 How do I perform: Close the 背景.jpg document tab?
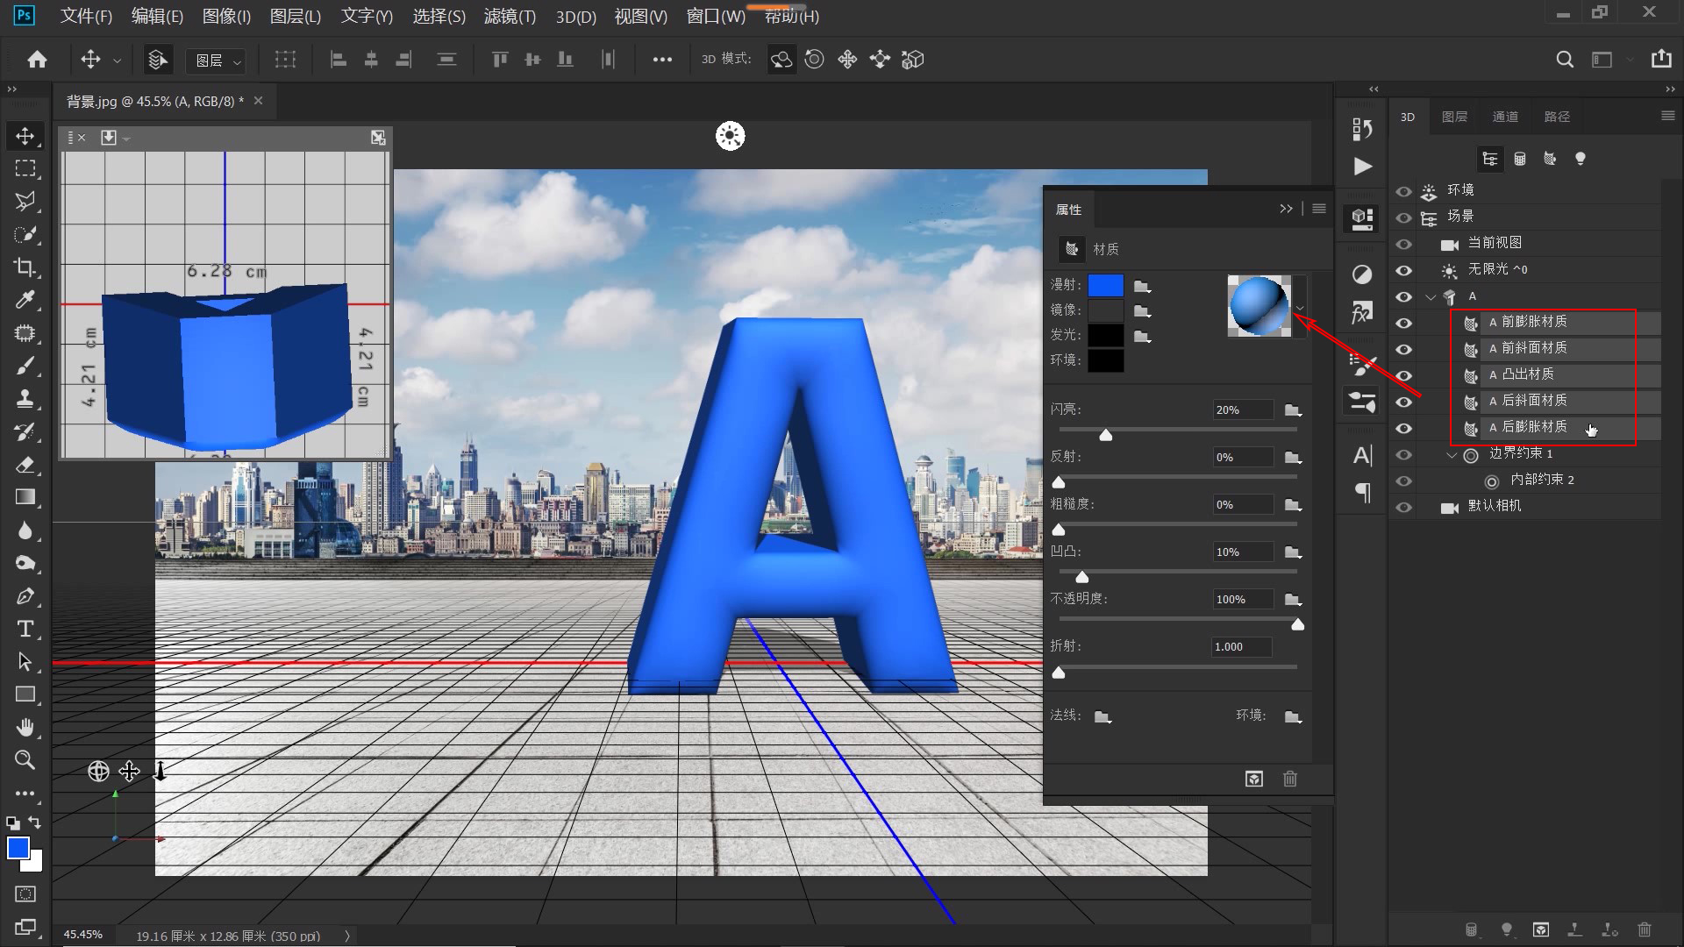pyautogui.click(x=258, y=101)
